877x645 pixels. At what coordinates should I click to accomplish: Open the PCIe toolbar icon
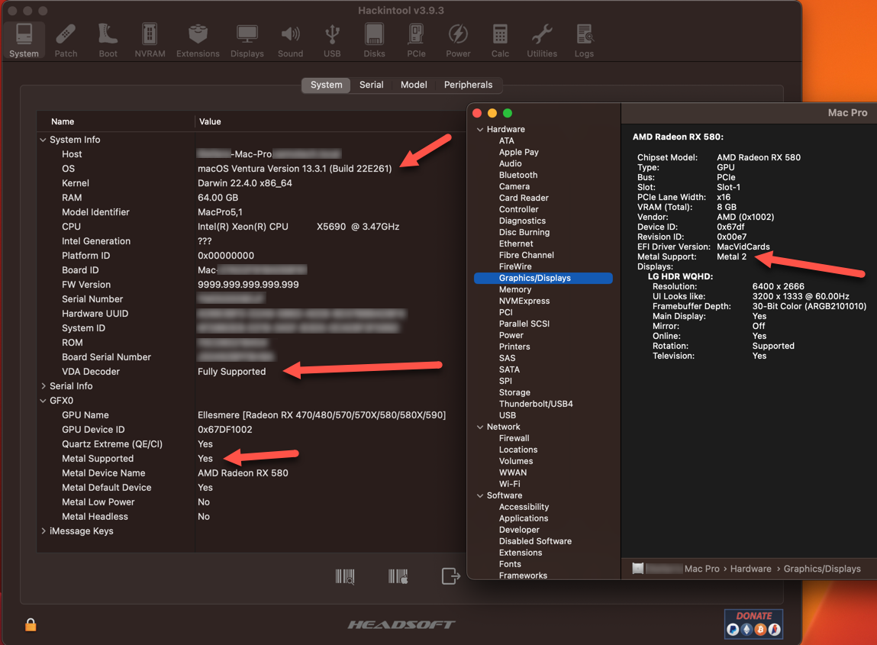pos(416,40)
